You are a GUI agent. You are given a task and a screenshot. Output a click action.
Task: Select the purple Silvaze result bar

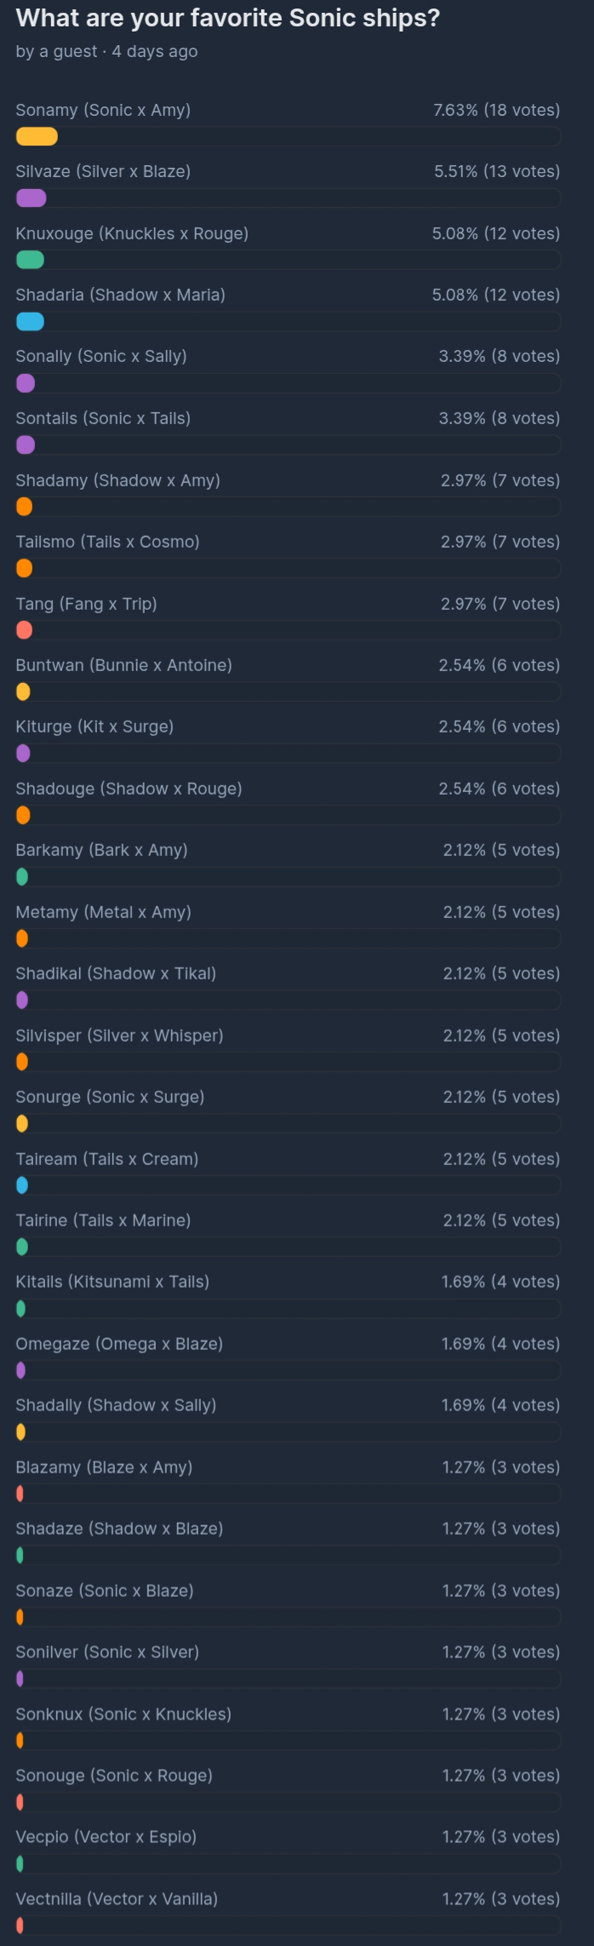pyautogui.click(x=31, y=198)
